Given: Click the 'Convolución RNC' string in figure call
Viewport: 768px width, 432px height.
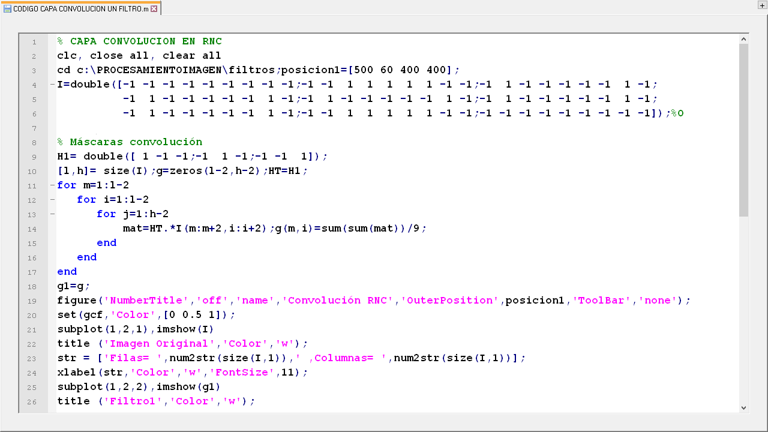Looking at the screenshot, I should click(338, 301).
